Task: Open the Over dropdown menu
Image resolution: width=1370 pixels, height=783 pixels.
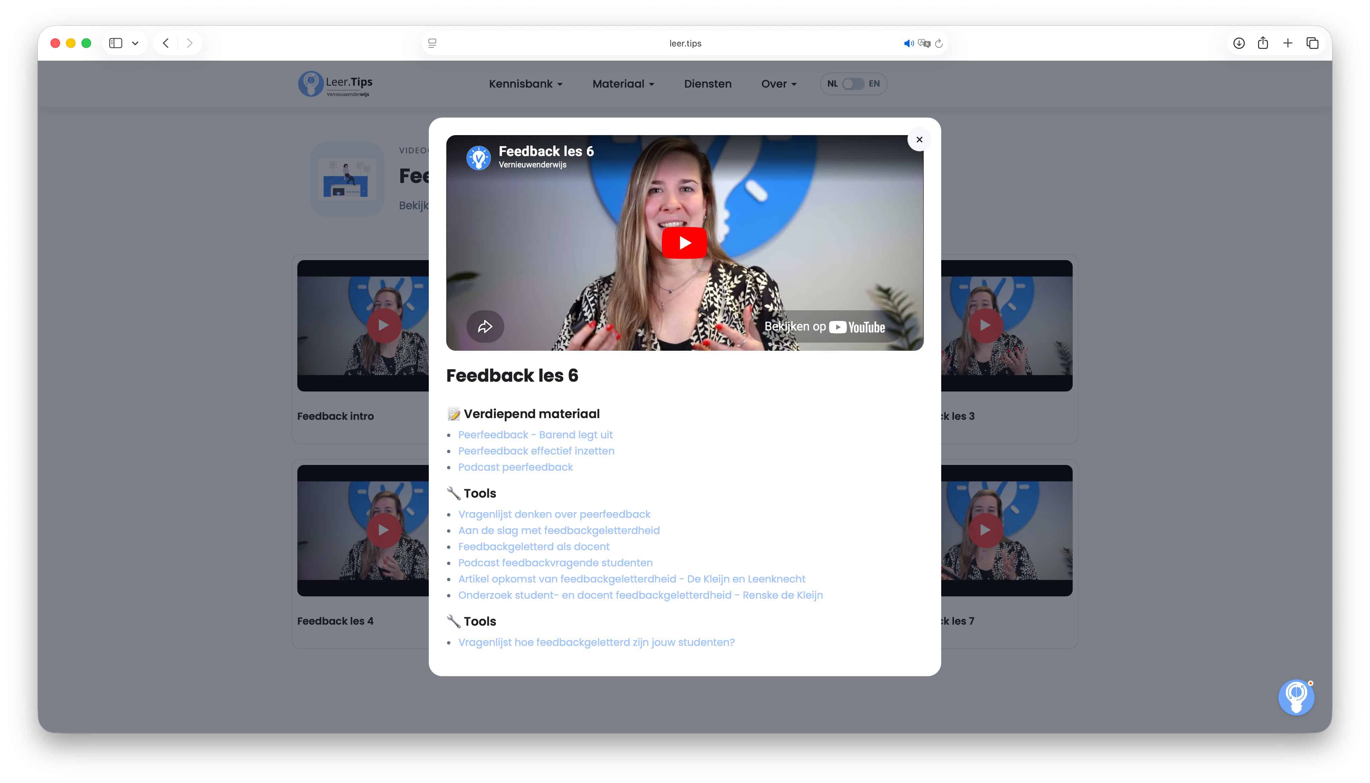Action: pyautogui.click(x=779, y=84)
